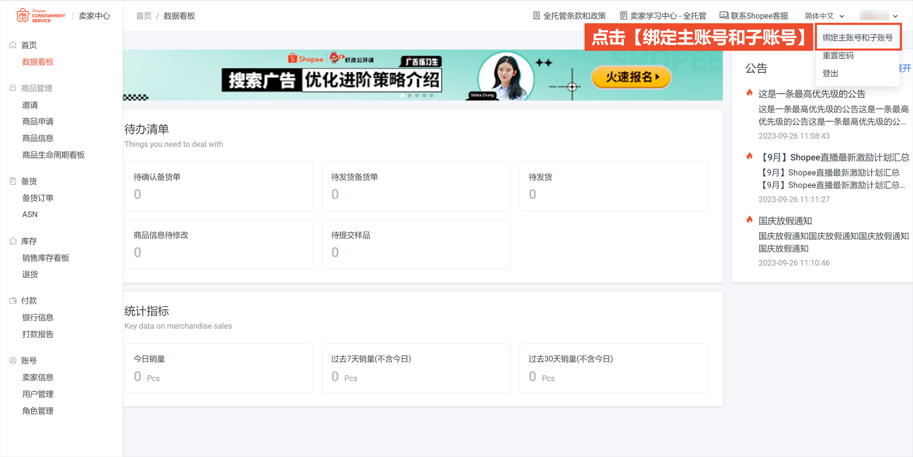Image resolution: width=913 pixels, height=457 pixels.
Task: Click flame icon of Shopee直播 announcement
Action: pyautogui.click(x=749, y=156)
